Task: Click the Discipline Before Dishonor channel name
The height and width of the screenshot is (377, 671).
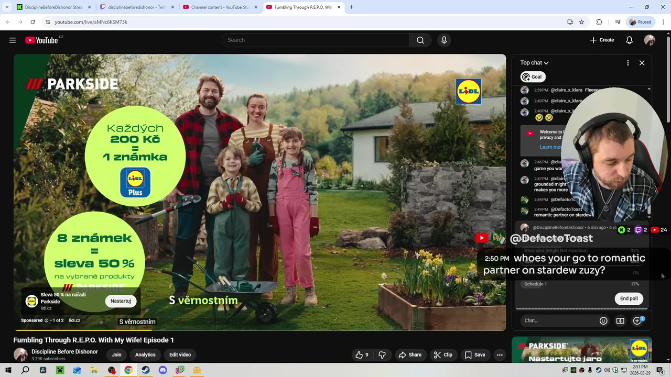Action: point(64,352)
